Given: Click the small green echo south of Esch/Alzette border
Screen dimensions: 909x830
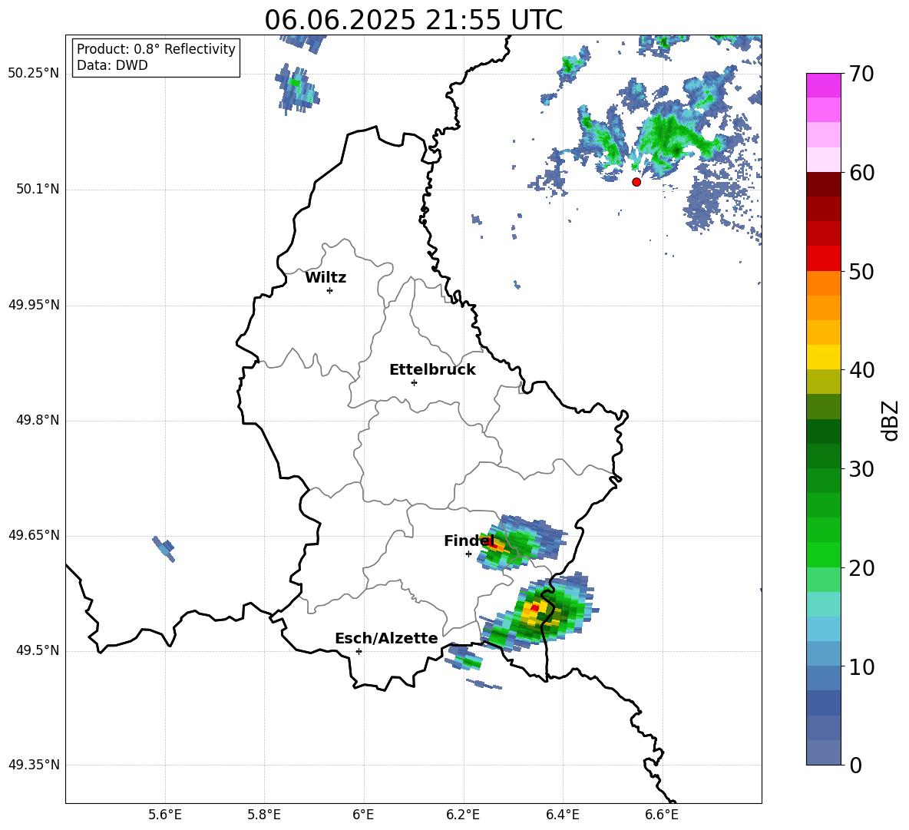Looking at the screenshot, I should click(464, 659).
